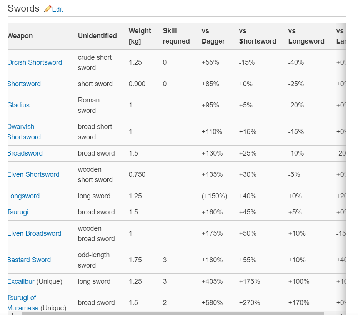Open the plain Shortsword link in Weapon column
358x315 pixels.
(x=24, y=84)
